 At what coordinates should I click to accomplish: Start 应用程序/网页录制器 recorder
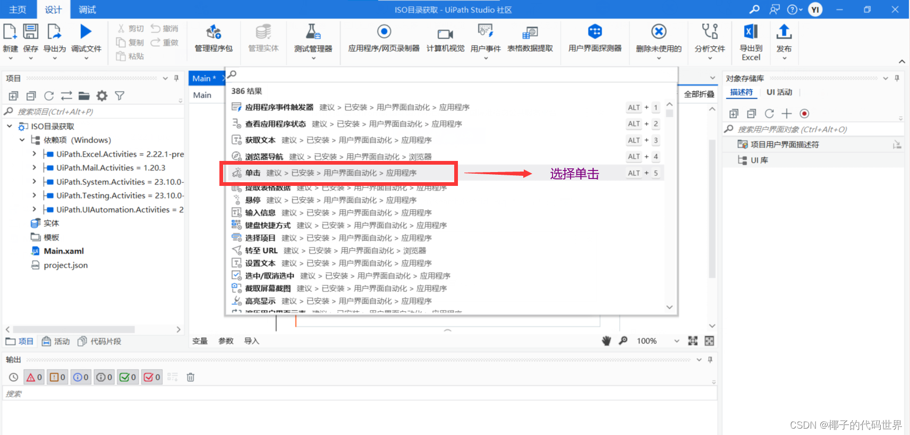384,32
